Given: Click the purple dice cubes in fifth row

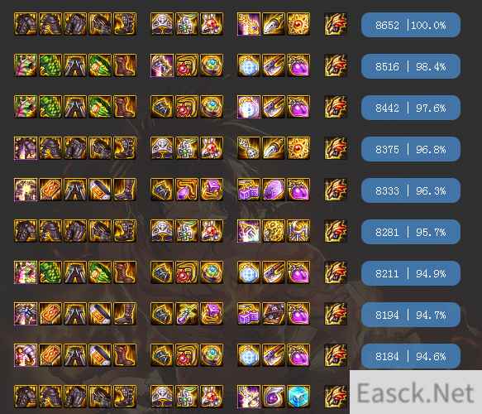Looking at the screenshot, I should (248, 190).
